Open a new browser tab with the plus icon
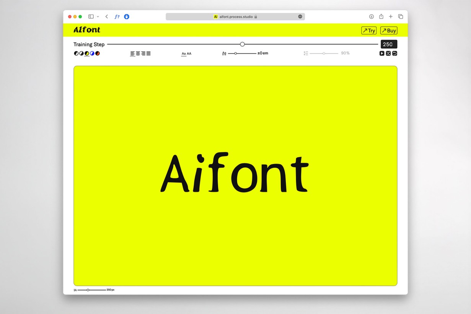Screen dimensions: 471x314 point(391,16)
